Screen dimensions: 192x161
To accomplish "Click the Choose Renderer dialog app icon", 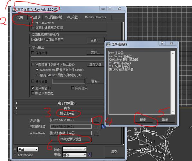I will coord(108,44).
